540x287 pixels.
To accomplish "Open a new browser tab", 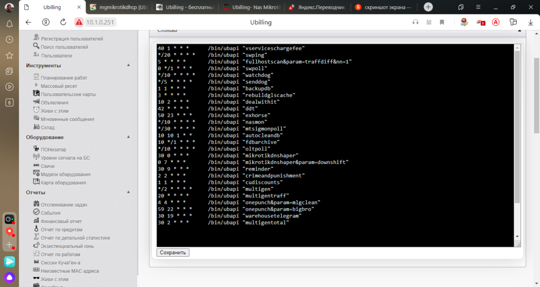I will tap(428, 7).
